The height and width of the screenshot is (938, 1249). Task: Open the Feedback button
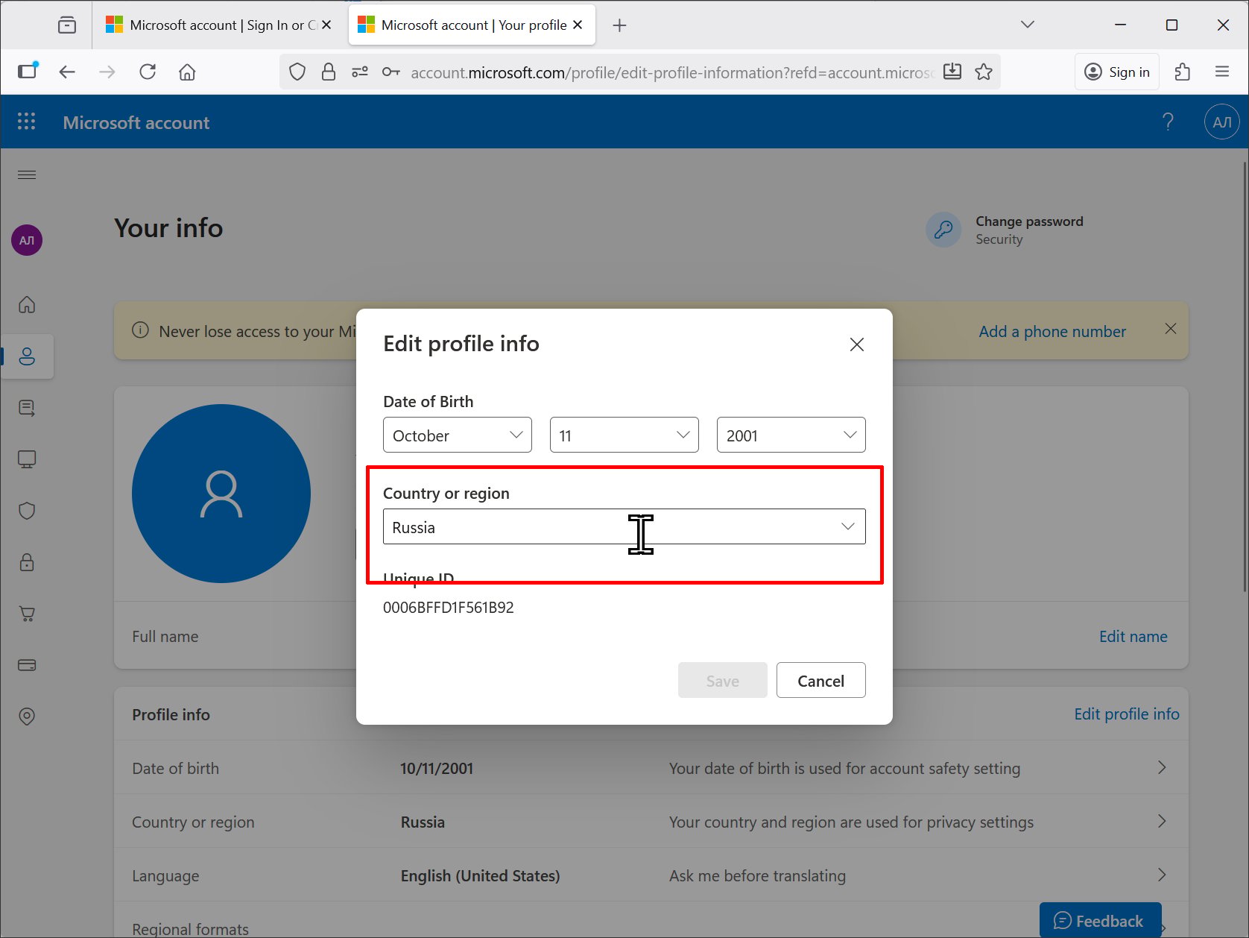pos(1100,921)
